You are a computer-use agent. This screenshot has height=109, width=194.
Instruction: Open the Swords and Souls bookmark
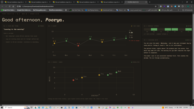pos(108,10)
